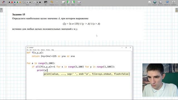Select the medium eraser dot size

click(37, 2)
